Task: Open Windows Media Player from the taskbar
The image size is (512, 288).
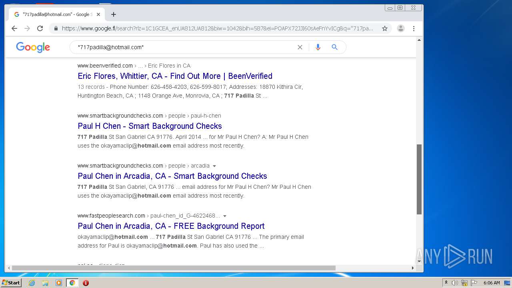Action: coord(59,283)
